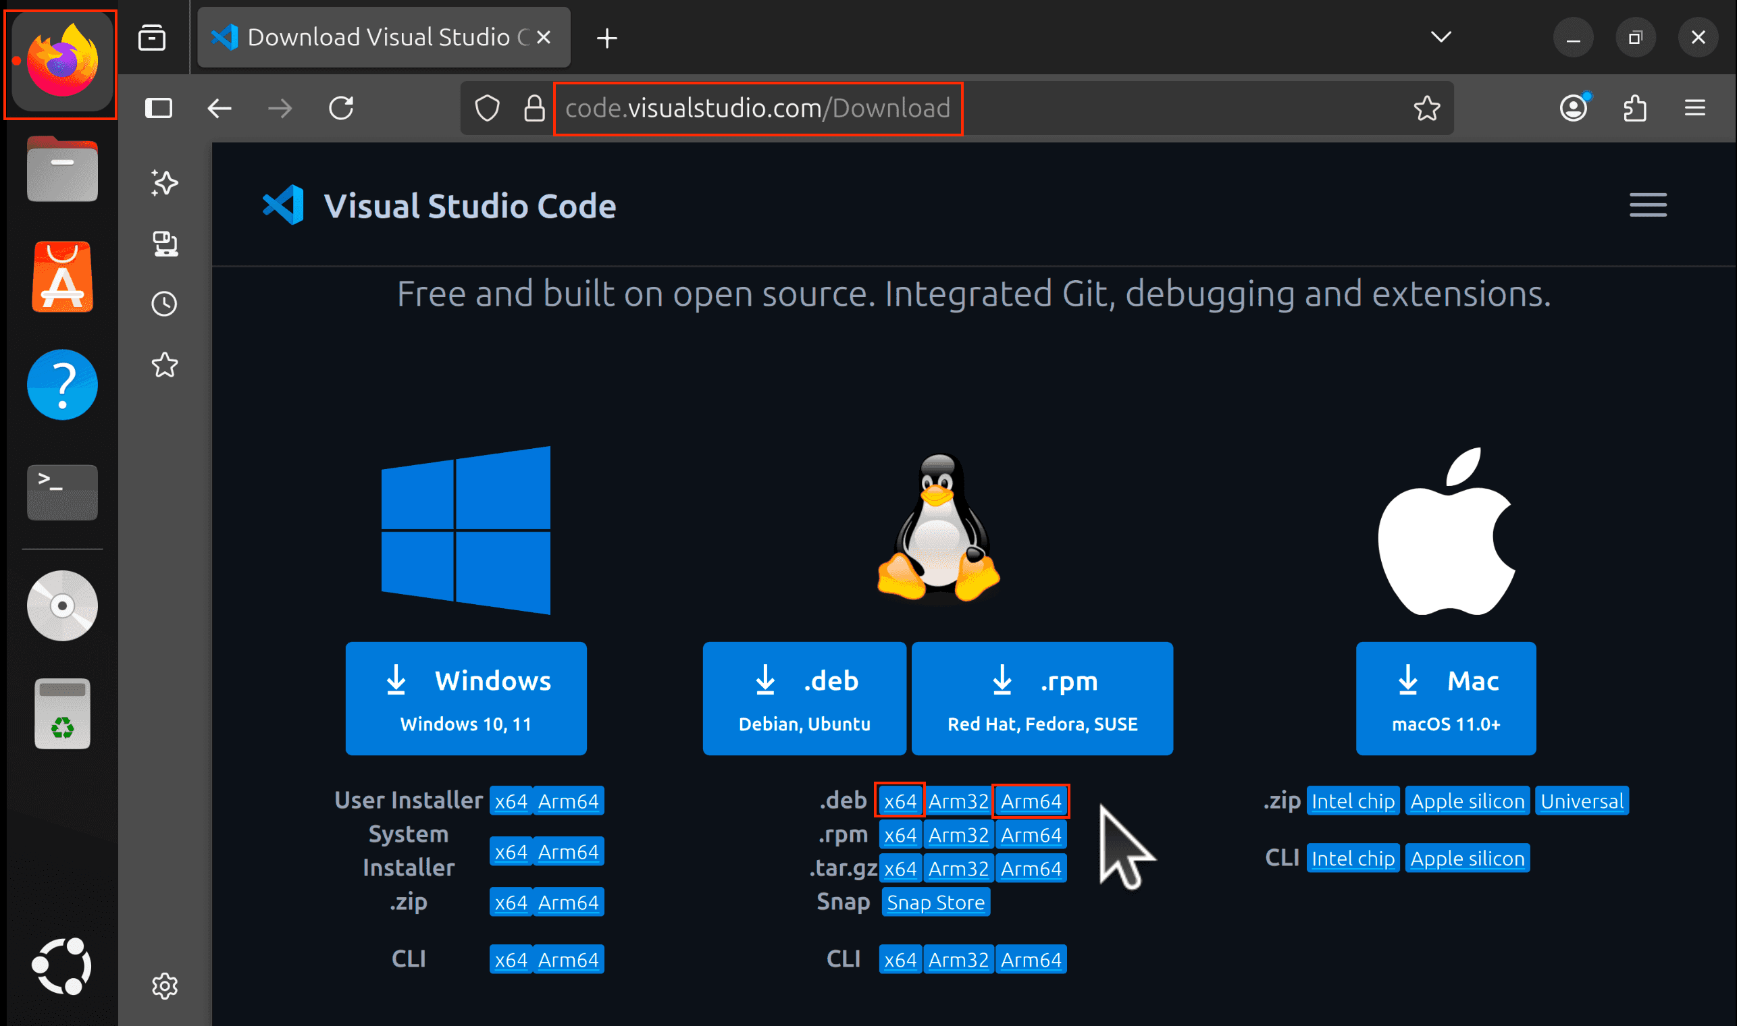The height and width of the screenshot is (1026, 1737).
Task: Open the tracking protection shield icon
Action: click(487, 108)
